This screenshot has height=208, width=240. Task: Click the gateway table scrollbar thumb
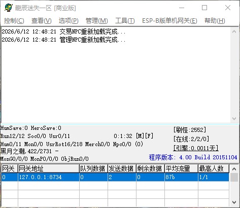234,177
